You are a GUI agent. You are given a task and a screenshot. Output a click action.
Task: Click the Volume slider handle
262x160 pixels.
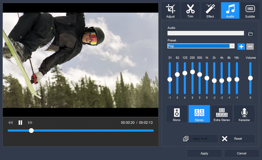[x=250, y=78]
